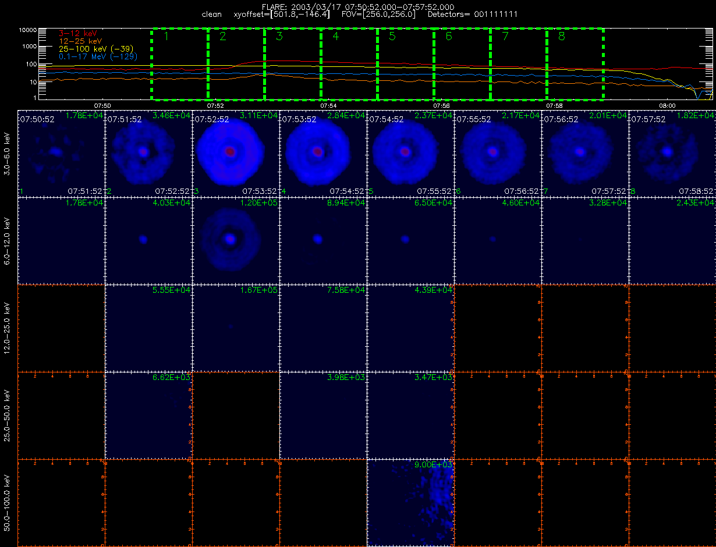The image size is (716, 547).
Task: Select the 6.0-12.0 keV image with peak 6.50E+04
Action: (410, 240)
